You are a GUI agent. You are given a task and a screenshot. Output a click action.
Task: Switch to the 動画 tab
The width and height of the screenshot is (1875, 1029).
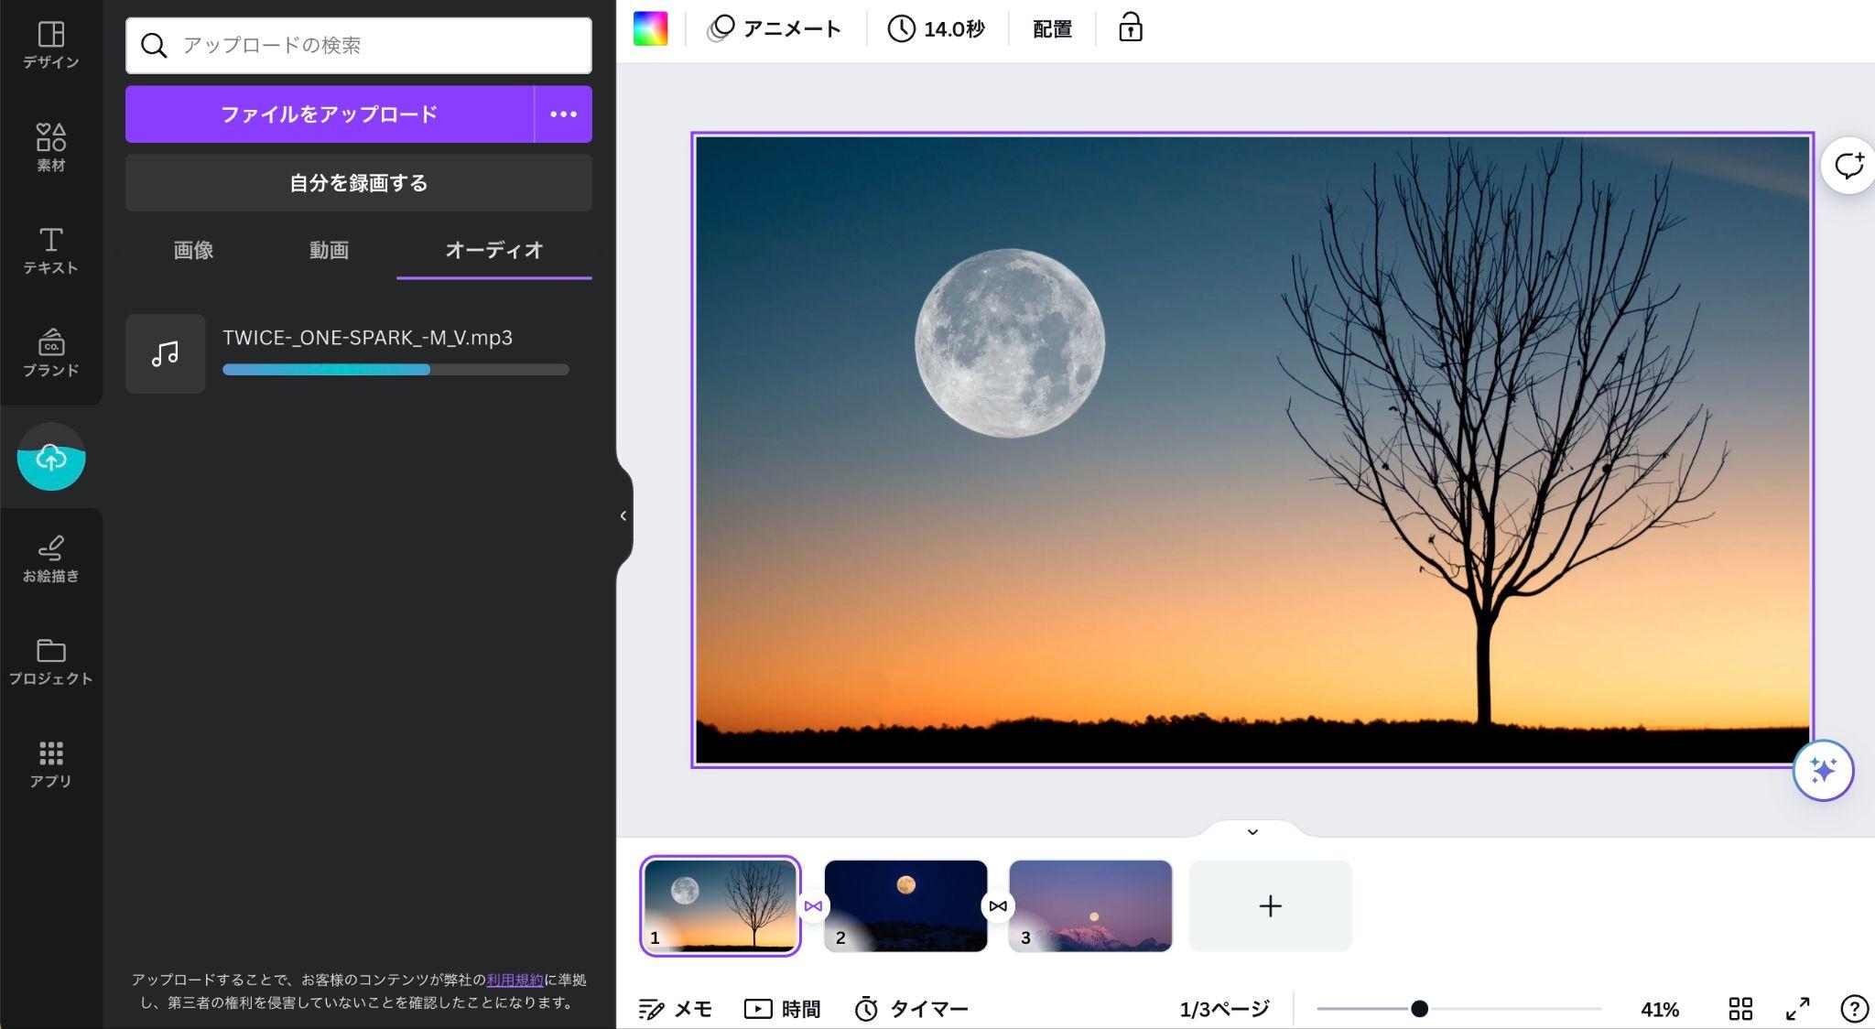click(329, 250)
